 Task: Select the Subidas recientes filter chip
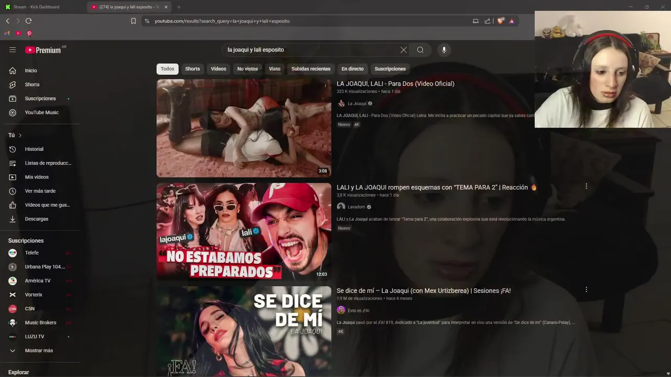click(311, 69)
